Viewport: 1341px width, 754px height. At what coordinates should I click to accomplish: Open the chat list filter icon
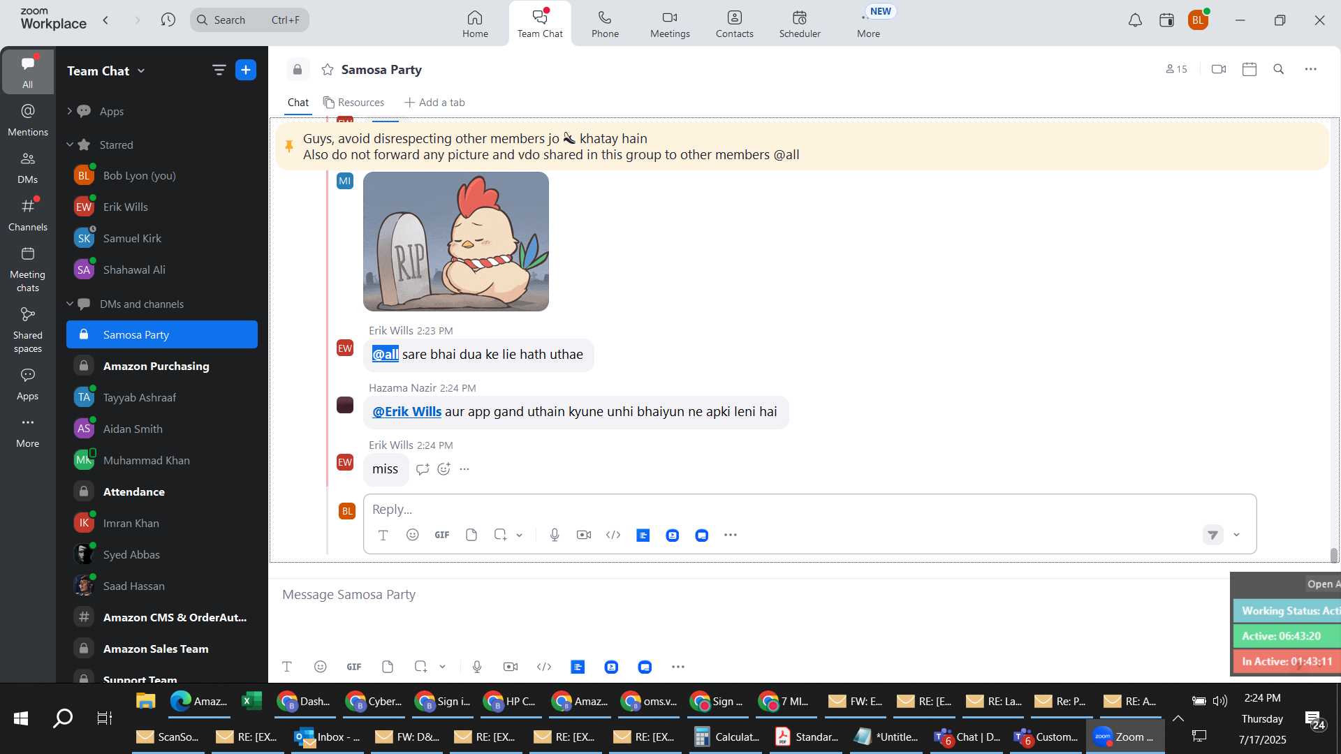(x=219, y=70)
